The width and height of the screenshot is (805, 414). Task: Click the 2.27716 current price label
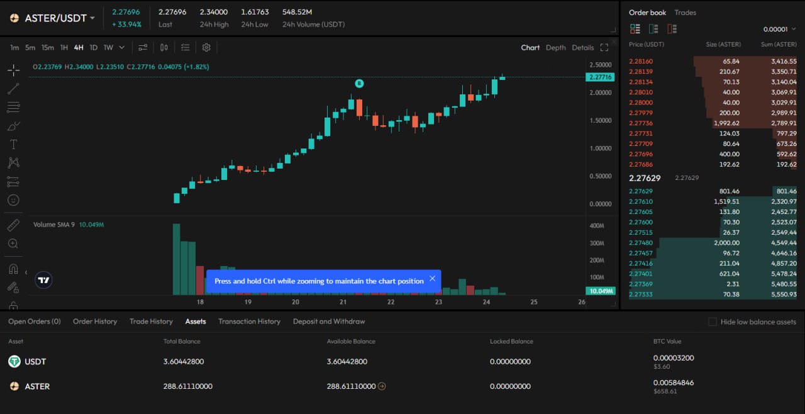tap(599, 77)
